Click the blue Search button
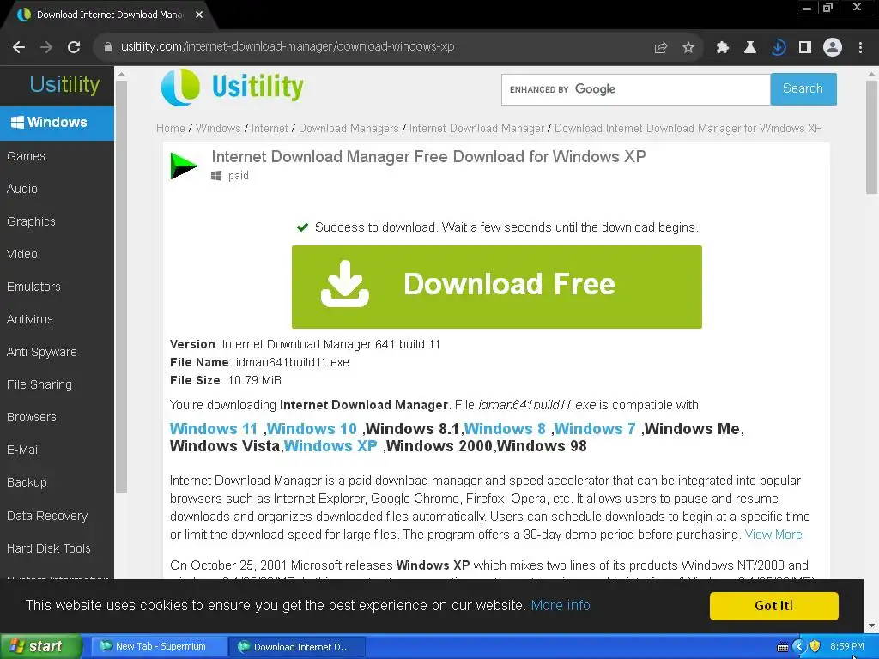879x659 pixels. pos(803,89)
